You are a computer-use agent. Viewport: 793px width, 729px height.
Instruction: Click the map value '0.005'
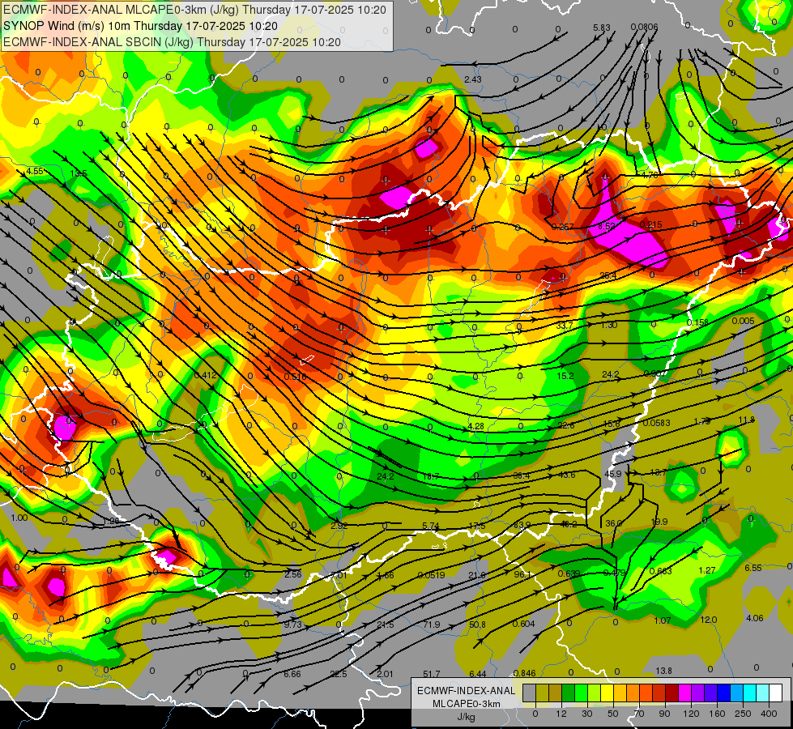743,321
